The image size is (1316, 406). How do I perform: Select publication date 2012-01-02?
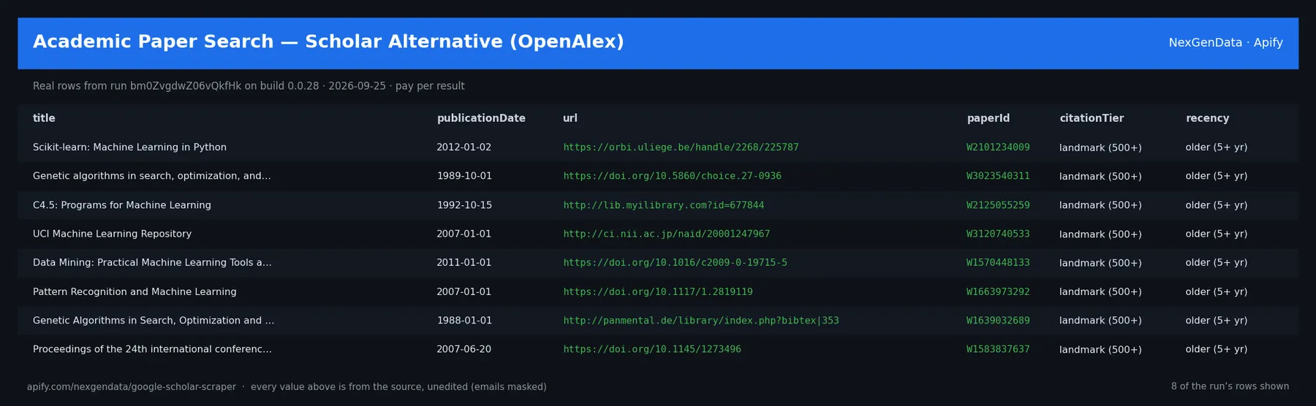(464, 148)
